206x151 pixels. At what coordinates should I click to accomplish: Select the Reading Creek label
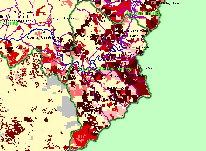tap(107, 99)
